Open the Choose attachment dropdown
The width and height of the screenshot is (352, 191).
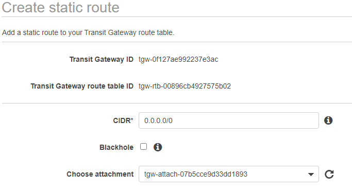[x=228, y=174]
